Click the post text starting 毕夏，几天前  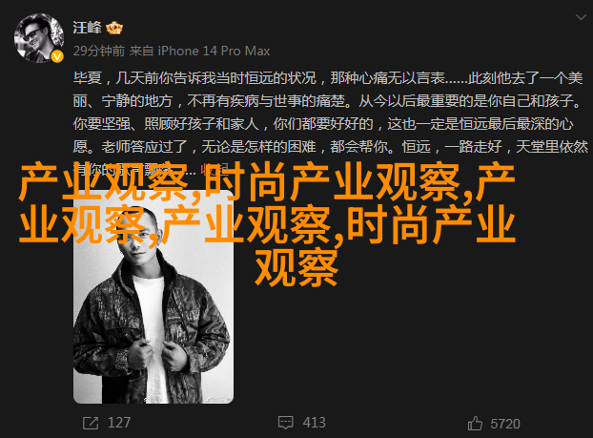pyautogui.click(x=328, y=78)
